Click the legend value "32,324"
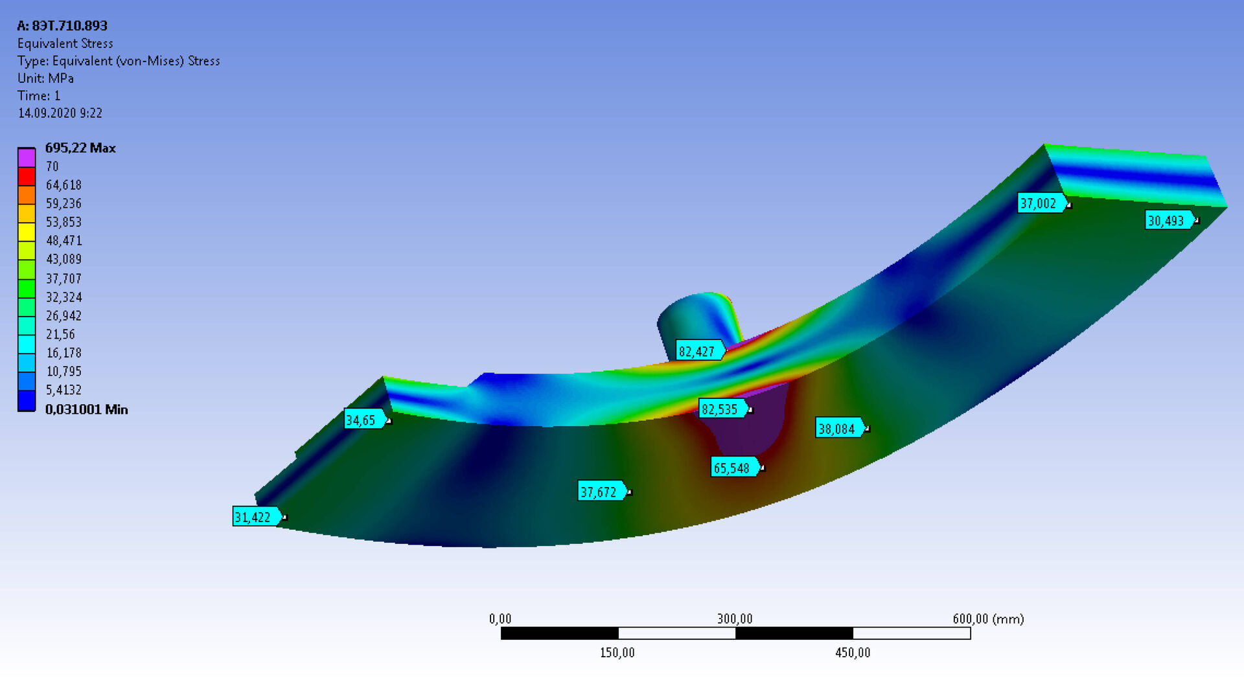 [x=63, y=297]
